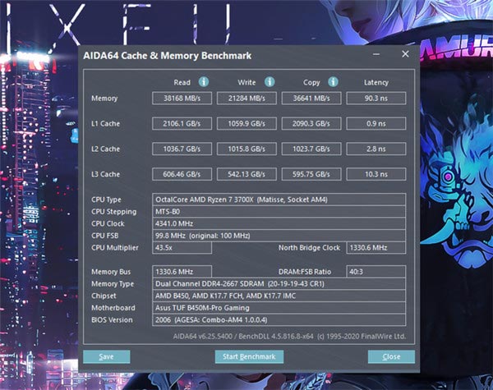Select Memory write value 21284 MB/s

click(246, 98)
